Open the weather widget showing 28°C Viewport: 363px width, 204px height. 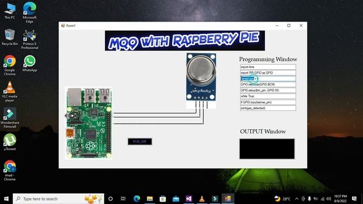point(282,199)
